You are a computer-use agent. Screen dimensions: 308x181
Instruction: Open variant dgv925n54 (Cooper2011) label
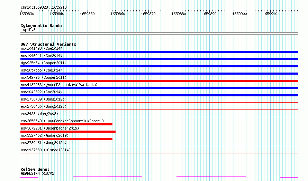(x=44, y=63)
